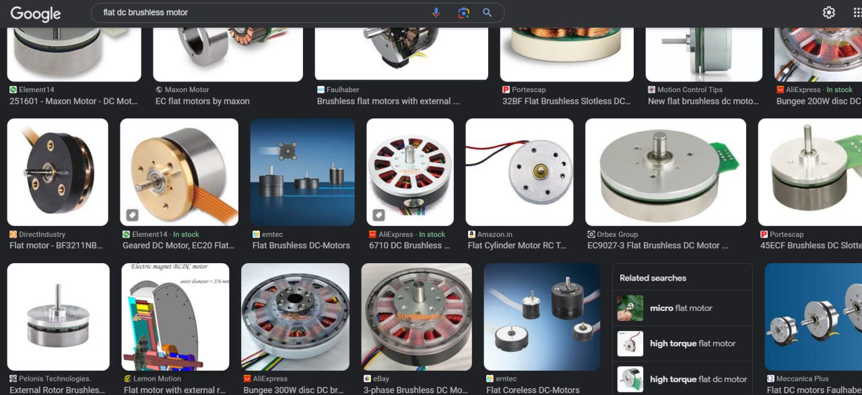
Task: Open 'EC flat motors by maxon' link
Action: click(203, 101)
